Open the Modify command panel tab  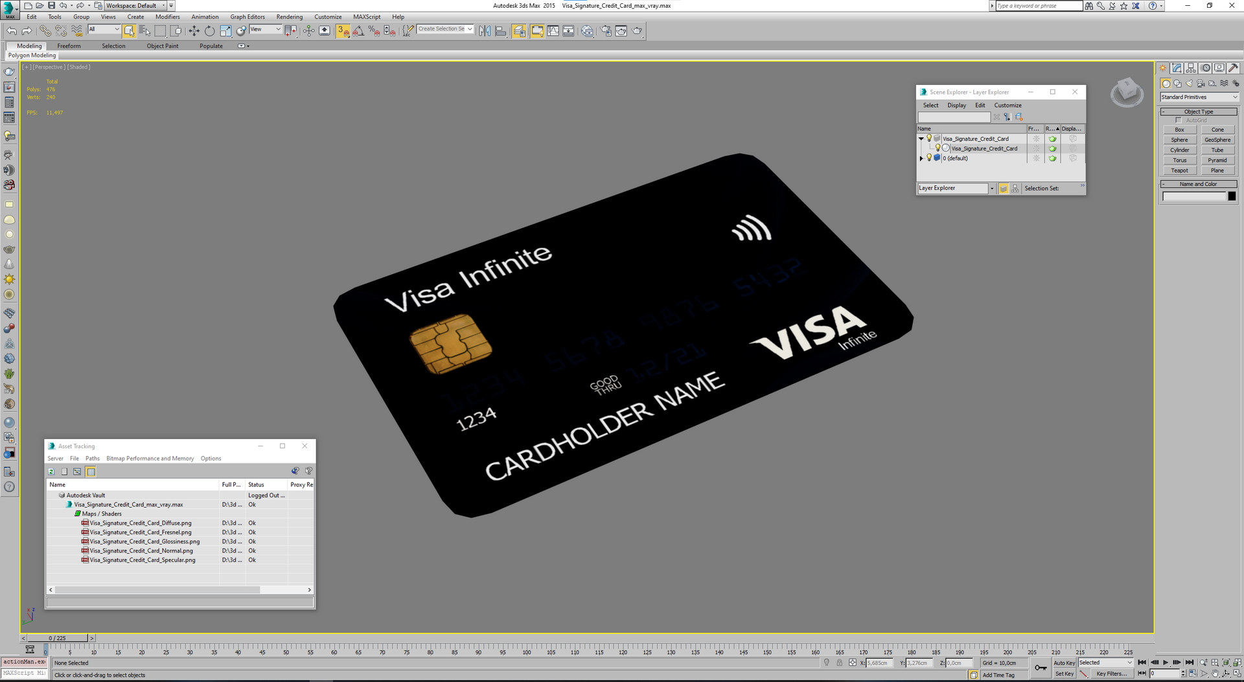click(1177, 68)
